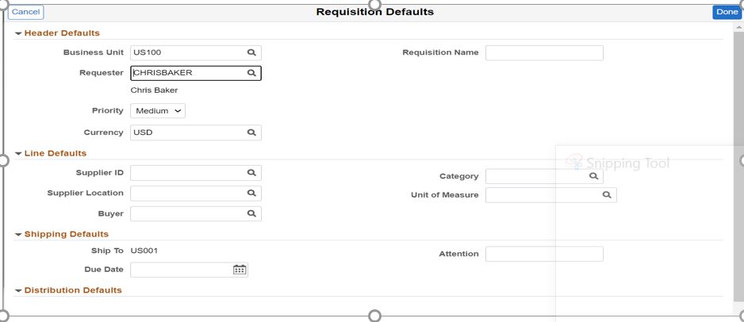Image resolution: width=744 pixels, height=322 pixels.
Task: Click the Currency lookup magnifier icon
Action: tap(251, 133)
